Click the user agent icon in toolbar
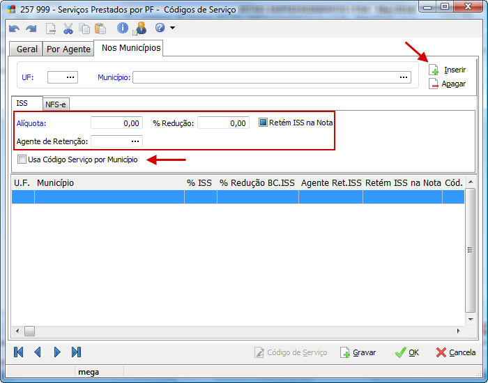 (x=140, y=29)
